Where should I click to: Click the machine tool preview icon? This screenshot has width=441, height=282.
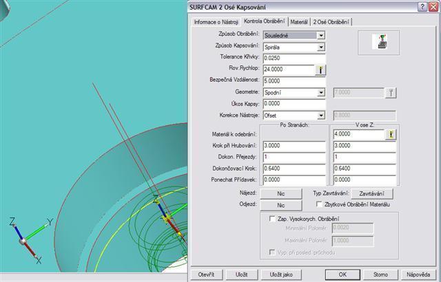[379, 43]
